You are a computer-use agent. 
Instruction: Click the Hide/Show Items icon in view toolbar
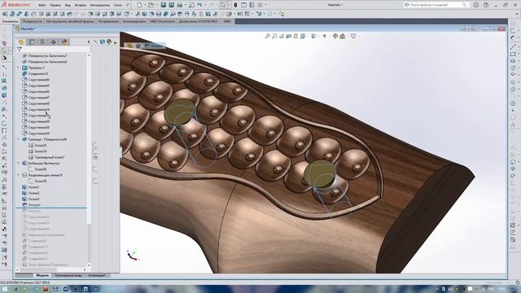coord(325,36)
